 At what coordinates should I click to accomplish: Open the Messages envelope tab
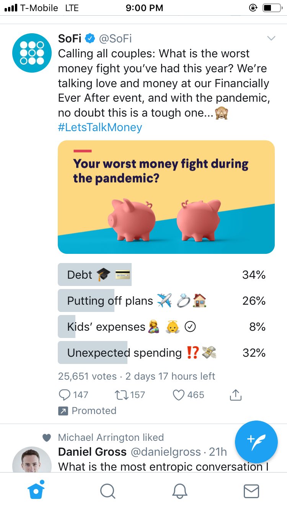coord(251,491)
